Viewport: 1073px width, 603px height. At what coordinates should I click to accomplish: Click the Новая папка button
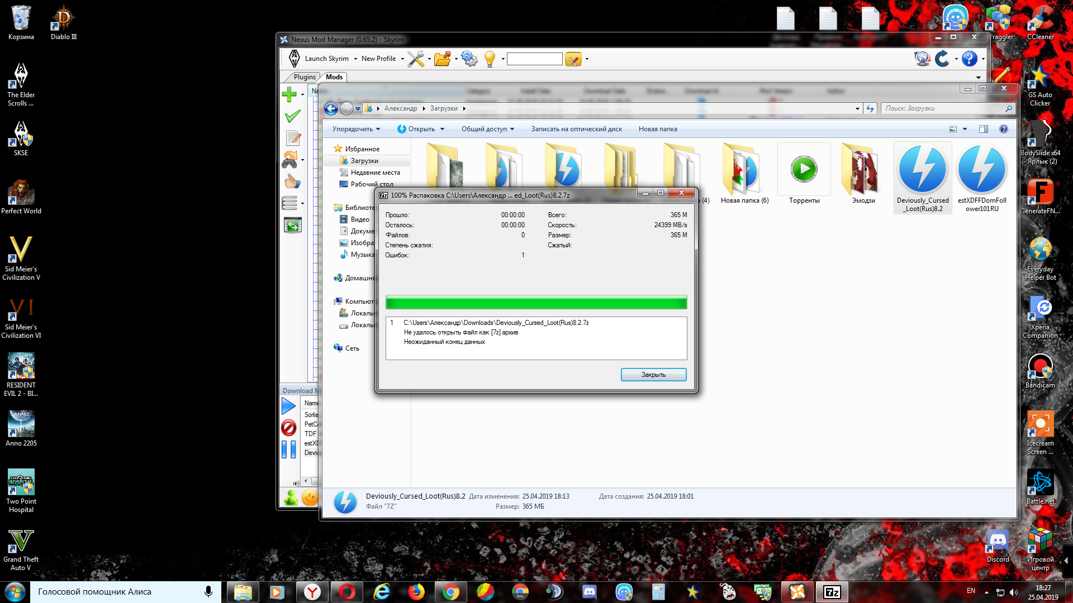[x=658, y=129]
